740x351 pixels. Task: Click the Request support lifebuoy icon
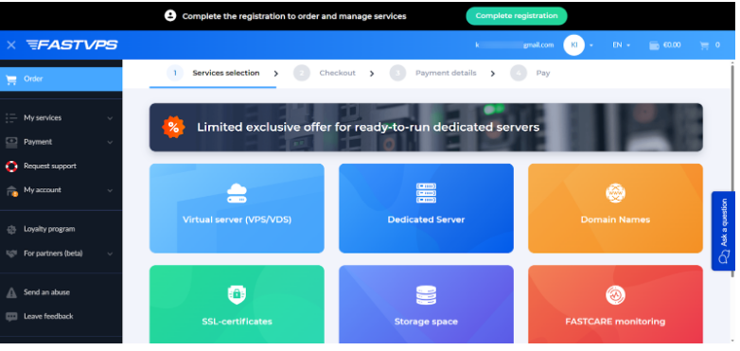[11, 167]
